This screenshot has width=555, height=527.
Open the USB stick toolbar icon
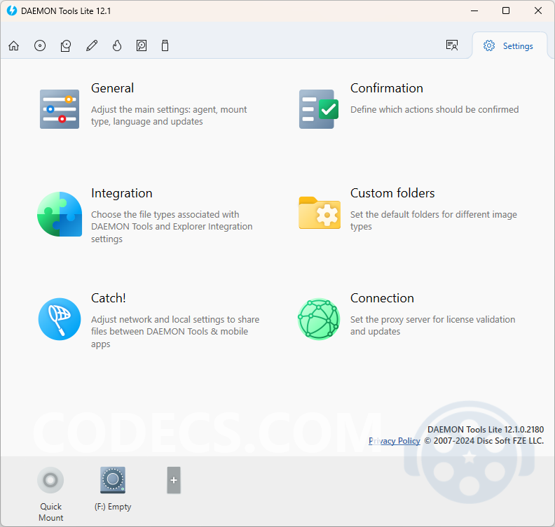point(165,45)
